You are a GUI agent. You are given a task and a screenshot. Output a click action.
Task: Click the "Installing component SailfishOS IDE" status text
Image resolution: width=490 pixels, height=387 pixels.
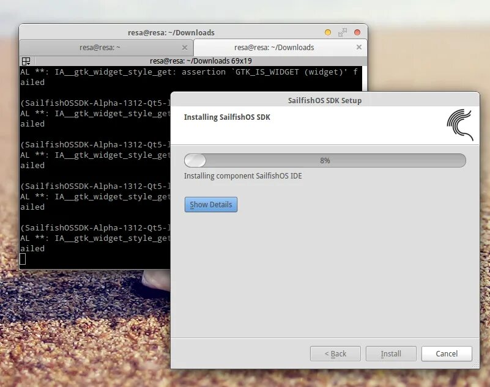click(243, 176)
